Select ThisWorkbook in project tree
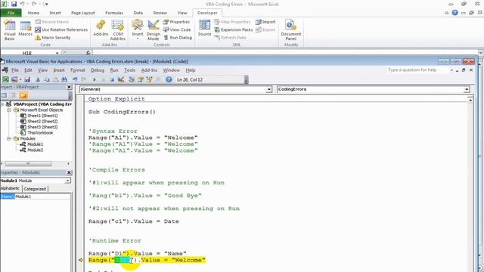Screen dimensions: 484x272 coord(40,133)
